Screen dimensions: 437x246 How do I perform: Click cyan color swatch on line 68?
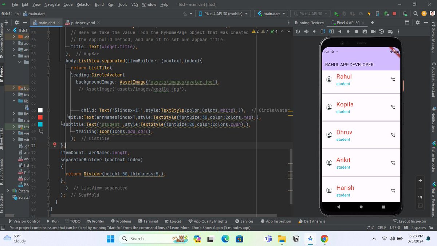point(40,124)
